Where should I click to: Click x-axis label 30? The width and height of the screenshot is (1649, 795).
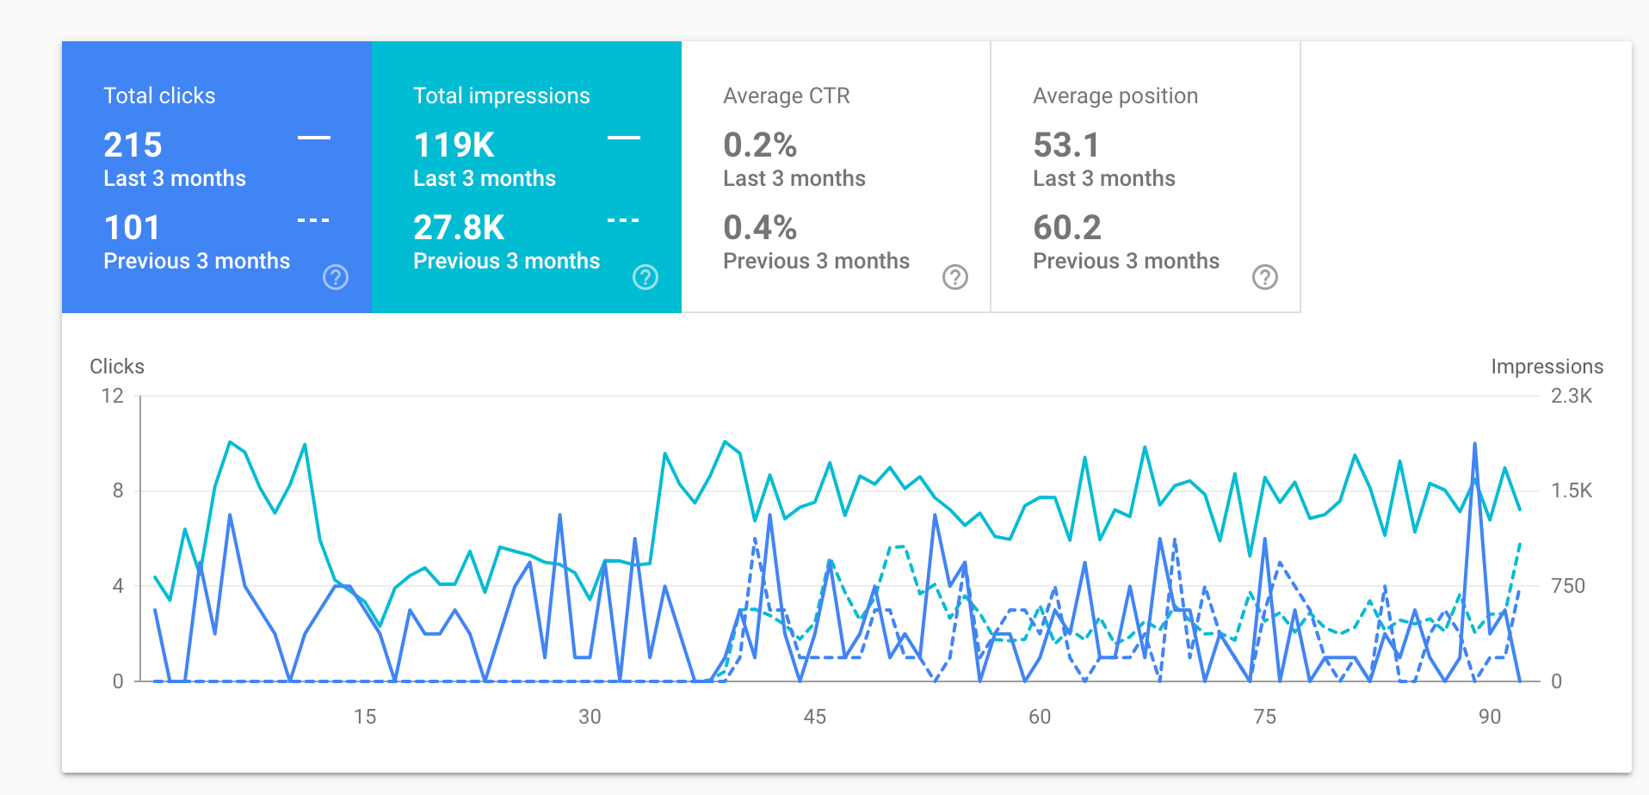tap(590, 717)
